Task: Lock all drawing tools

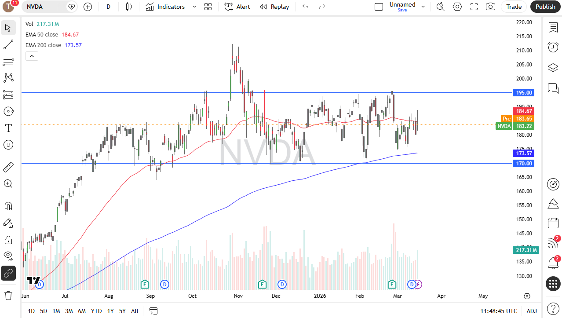Action: (8, 240)
